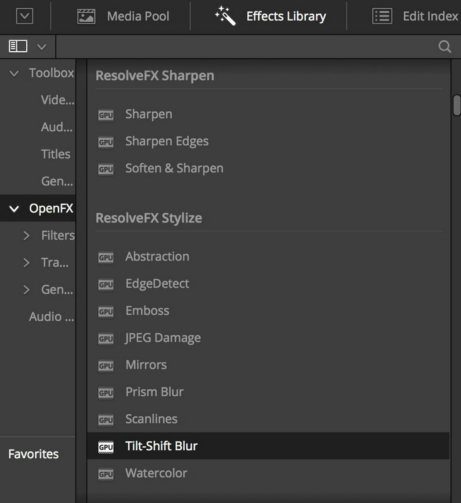Select the Audio FX category
Viewport: 461px width, 503px height.
[x=52, y=317]
